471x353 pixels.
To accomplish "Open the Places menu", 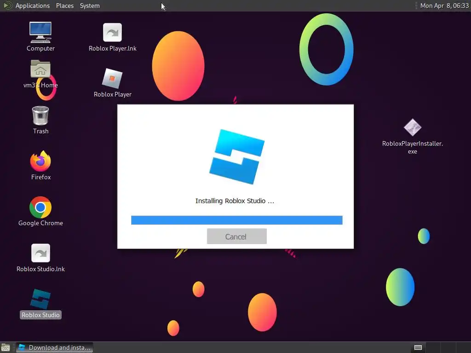I will coord(65,6).
